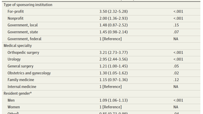
Task: Select the For-profit row label
Action: 16,12
